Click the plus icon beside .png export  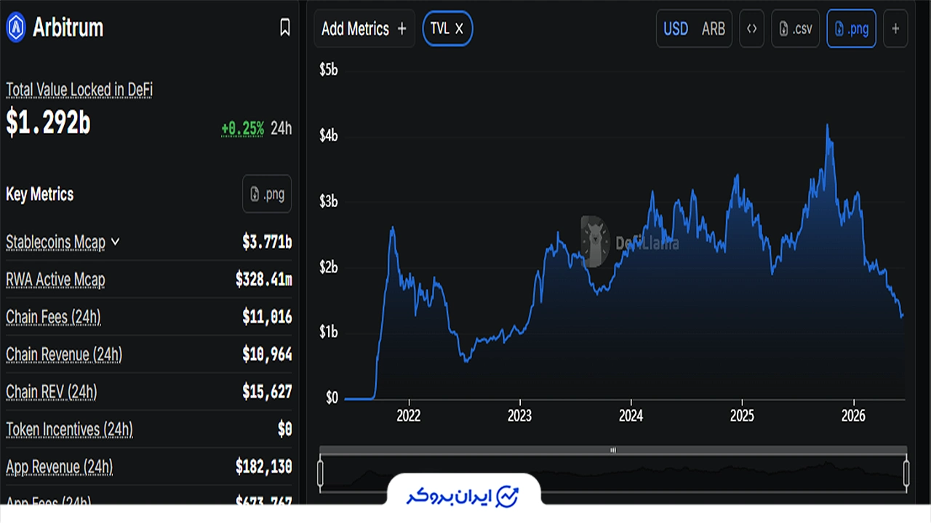895,29
